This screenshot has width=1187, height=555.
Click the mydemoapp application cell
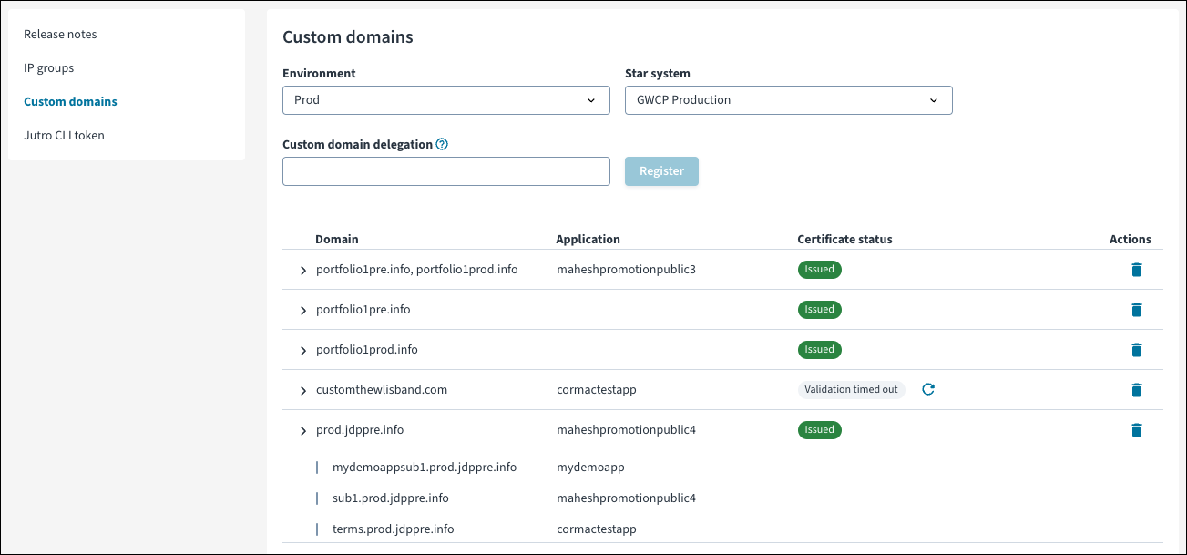[x=590, y=468]
